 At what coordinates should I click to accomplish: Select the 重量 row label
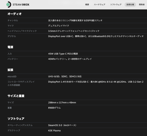(x=9, y=108)
